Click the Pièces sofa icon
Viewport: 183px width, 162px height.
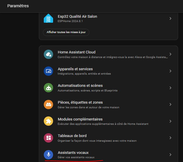click(48, 105)
